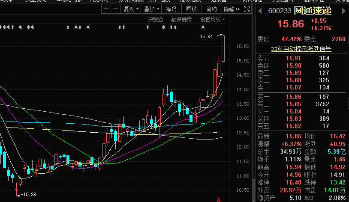349x202 pixels.
Task: Select the 沪股通 tab
Action: tap(155, 20)
